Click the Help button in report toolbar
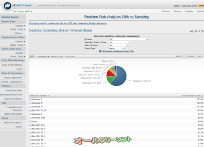This screenshot has height=147, width=204. pyautogui.click(x=200, y=56)
